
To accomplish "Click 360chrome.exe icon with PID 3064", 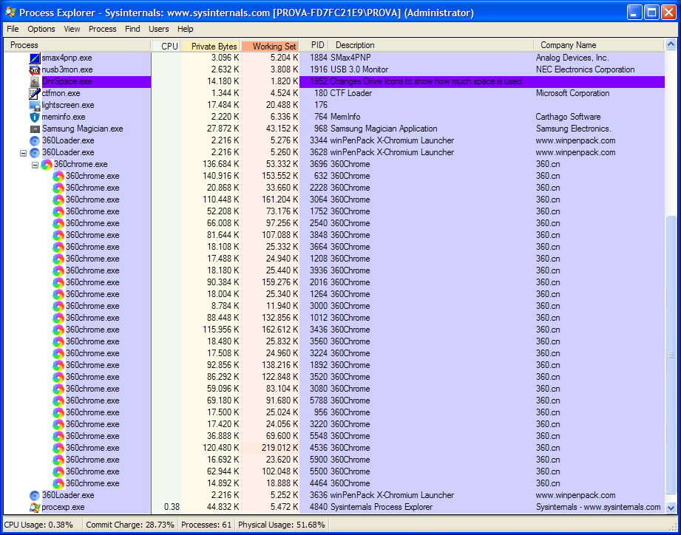I will point(58,200).
